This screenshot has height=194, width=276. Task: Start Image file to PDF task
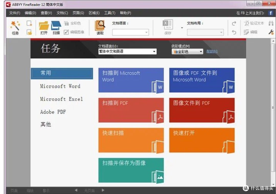pyautogui.click(x=202, y=110)
